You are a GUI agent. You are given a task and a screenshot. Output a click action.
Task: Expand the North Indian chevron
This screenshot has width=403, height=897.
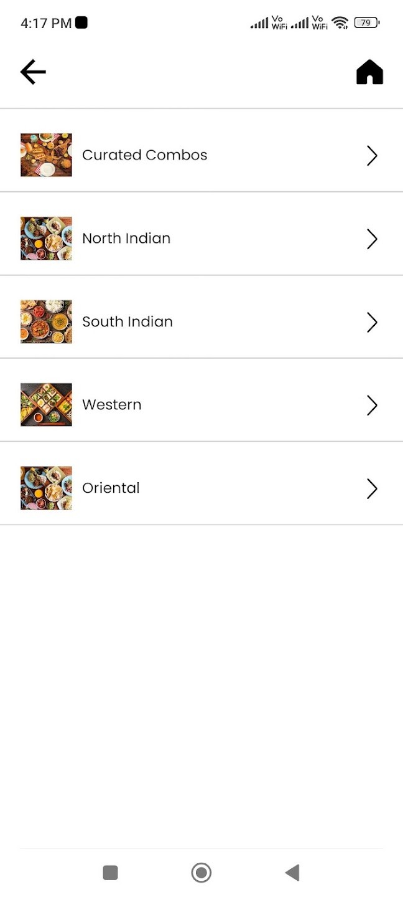click(372, 239)
